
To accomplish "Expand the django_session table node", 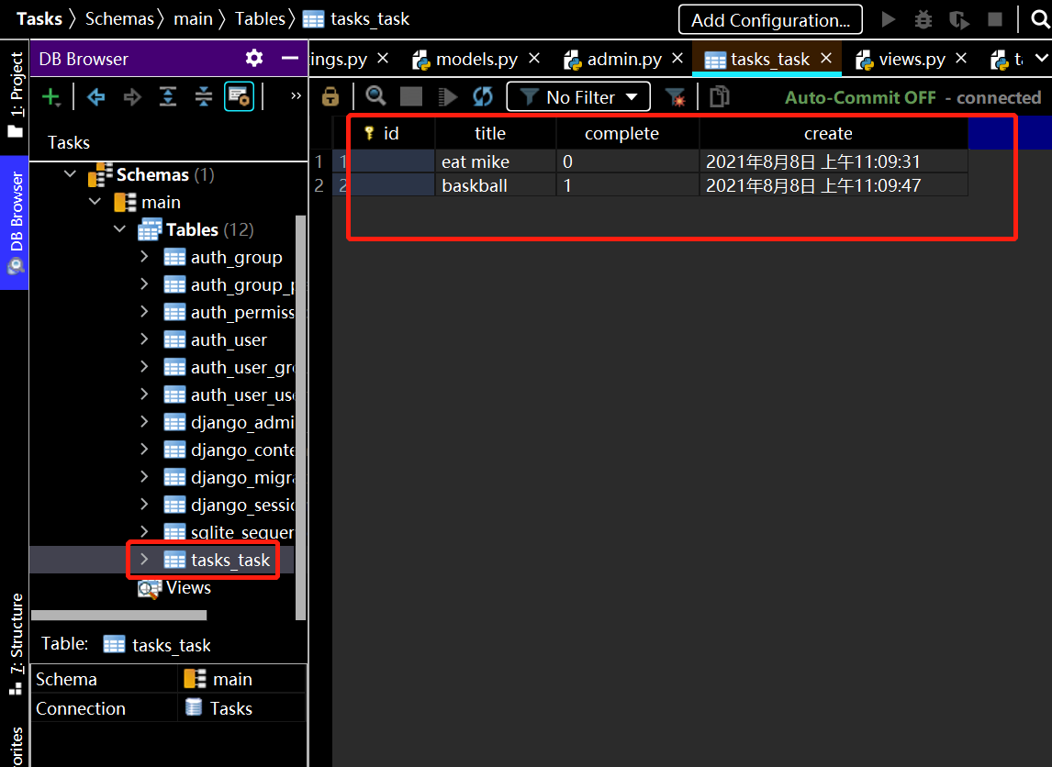I will [143, 505].
